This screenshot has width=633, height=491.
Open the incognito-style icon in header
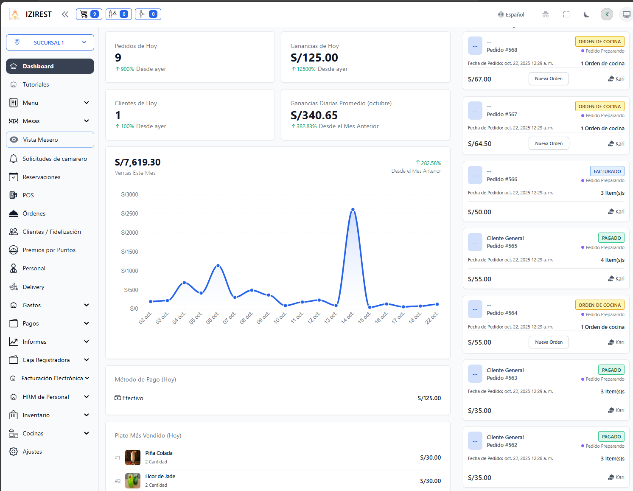pos(546,14)
